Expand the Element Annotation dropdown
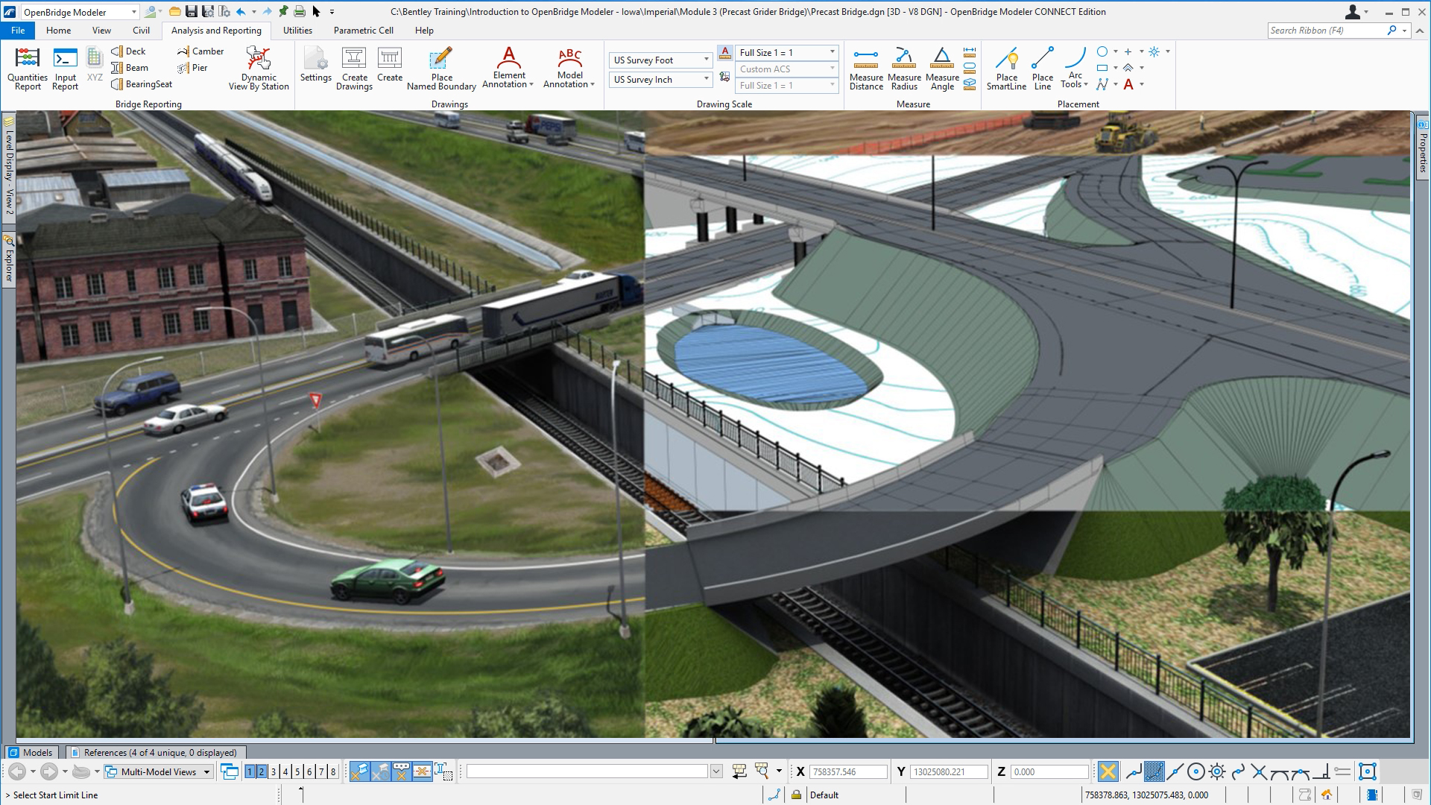The width and height of the screenshot is (1431, 805). pyautogui.click(x=531, y=84)
